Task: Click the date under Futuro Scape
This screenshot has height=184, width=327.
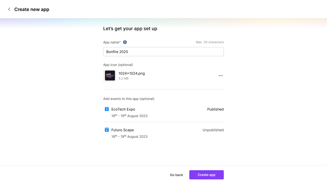Action: (x=130, y=136)
